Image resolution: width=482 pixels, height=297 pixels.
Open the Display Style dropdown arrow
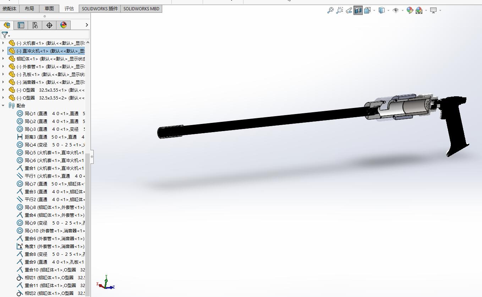pos(388,11)
